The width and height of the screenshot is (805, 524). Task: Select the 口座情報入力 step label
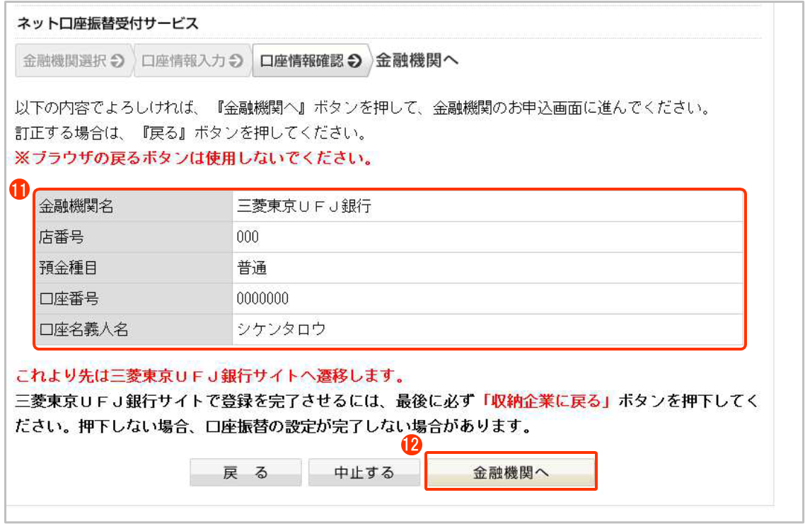pos(183,62)
